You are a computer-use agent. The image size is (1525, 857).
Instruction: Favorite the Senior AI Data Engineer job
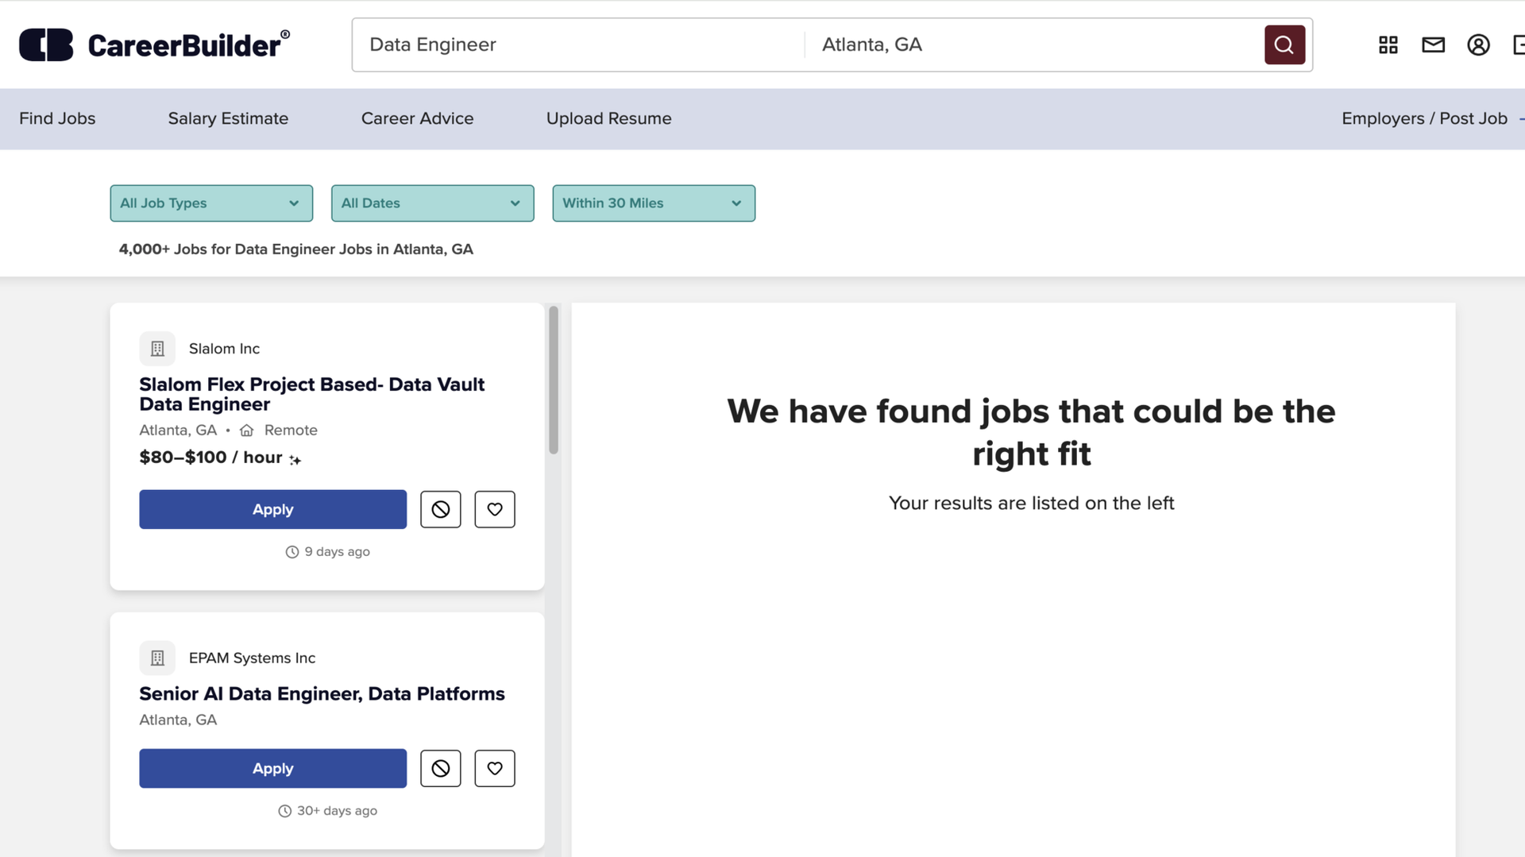click(x=494, y=768)
